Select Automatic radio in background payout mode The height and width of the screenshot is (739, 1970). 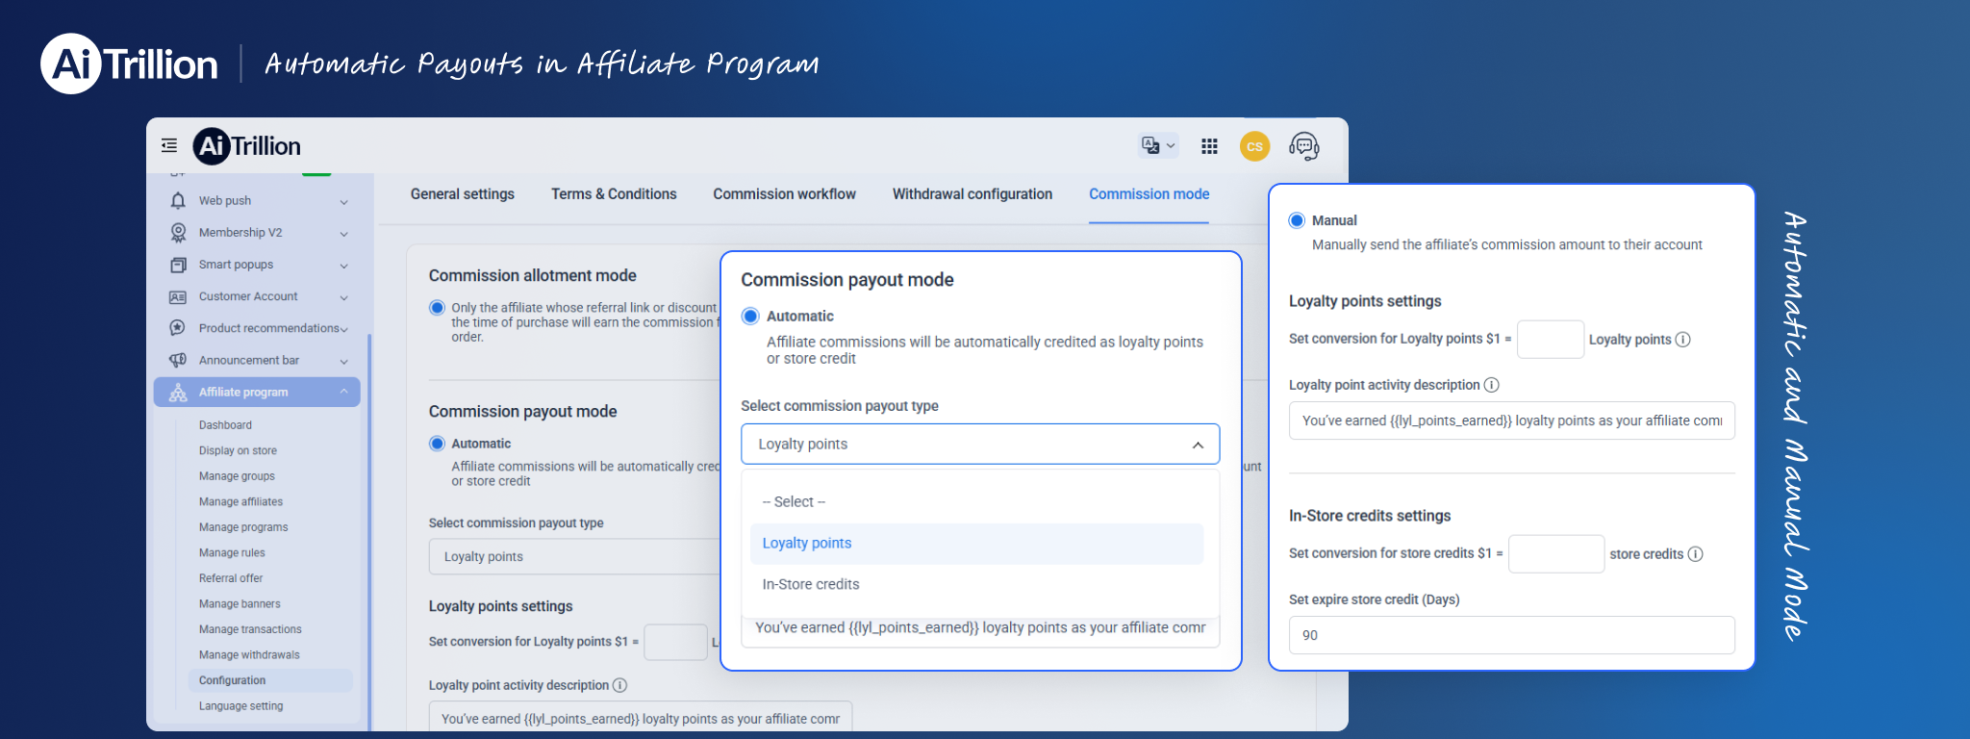click(x=437, y=444)
